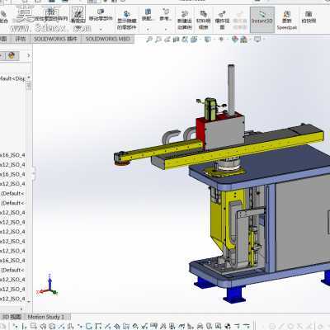Click Hide/Show Items icon
The image size is (330, 330).
[221, 40]
